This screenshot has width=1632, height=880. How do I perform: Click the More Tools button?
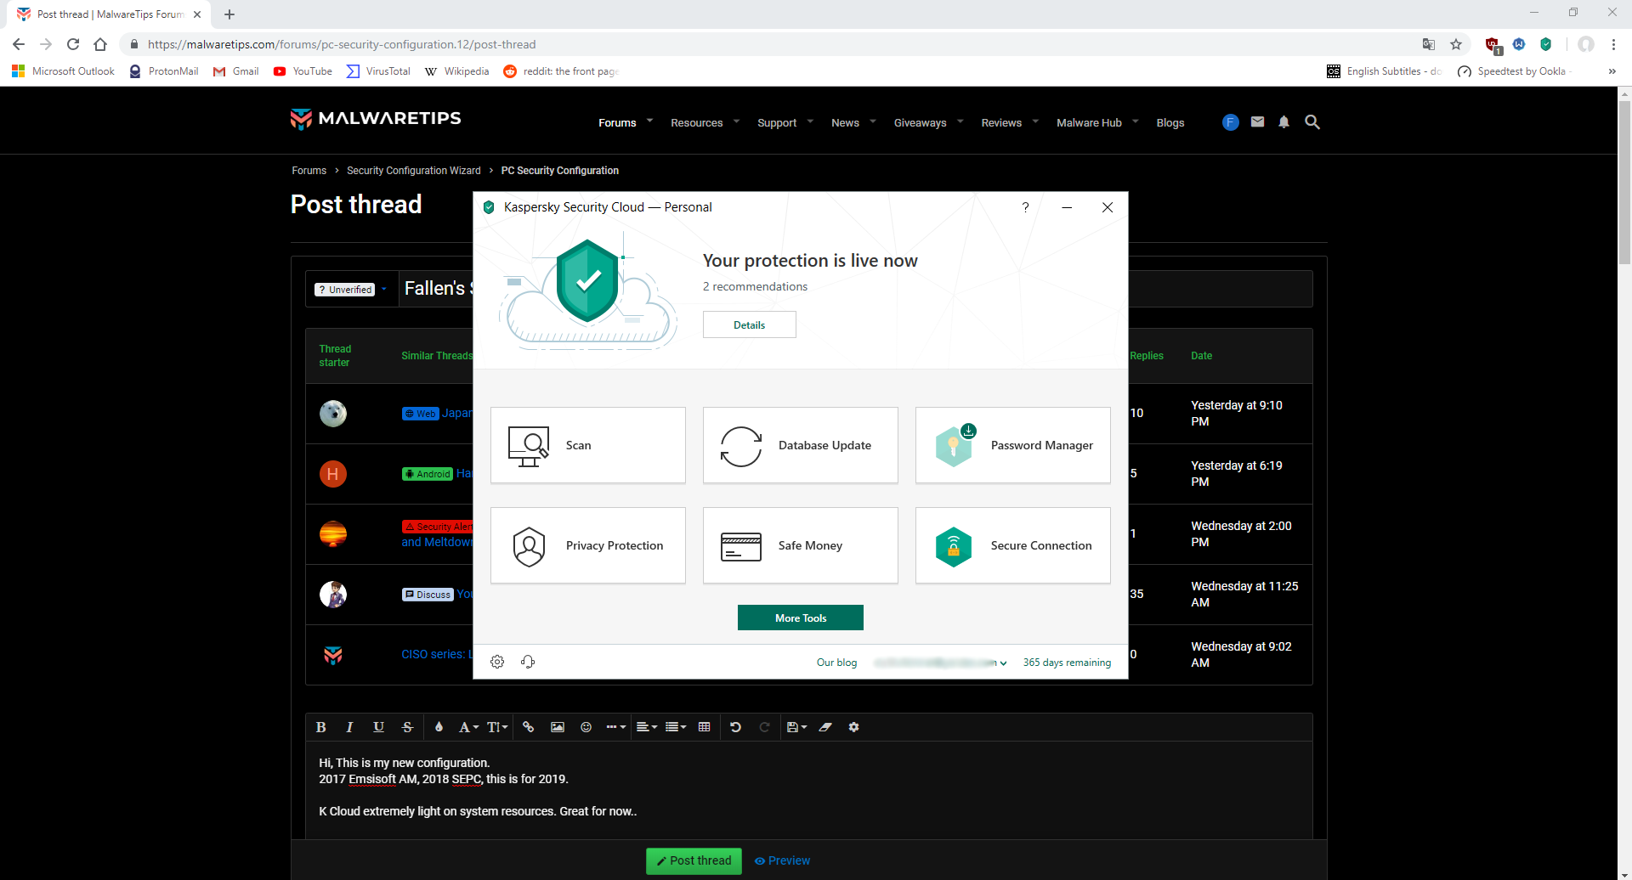click(x=801, y=618)
